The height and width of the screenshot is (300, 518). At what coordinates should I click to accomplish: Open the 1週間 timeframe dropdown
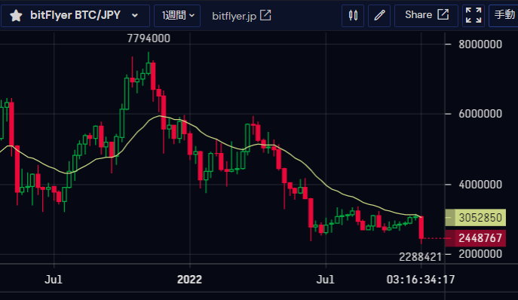tap(177, 16)
